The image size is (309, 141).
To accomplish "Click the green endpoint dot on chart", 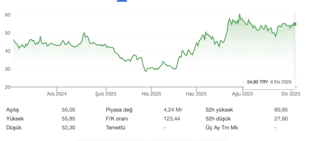I will click(295, 24).
